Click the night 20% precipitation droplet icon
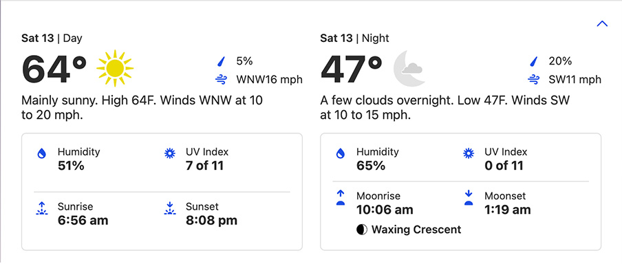 click(533, 61)
